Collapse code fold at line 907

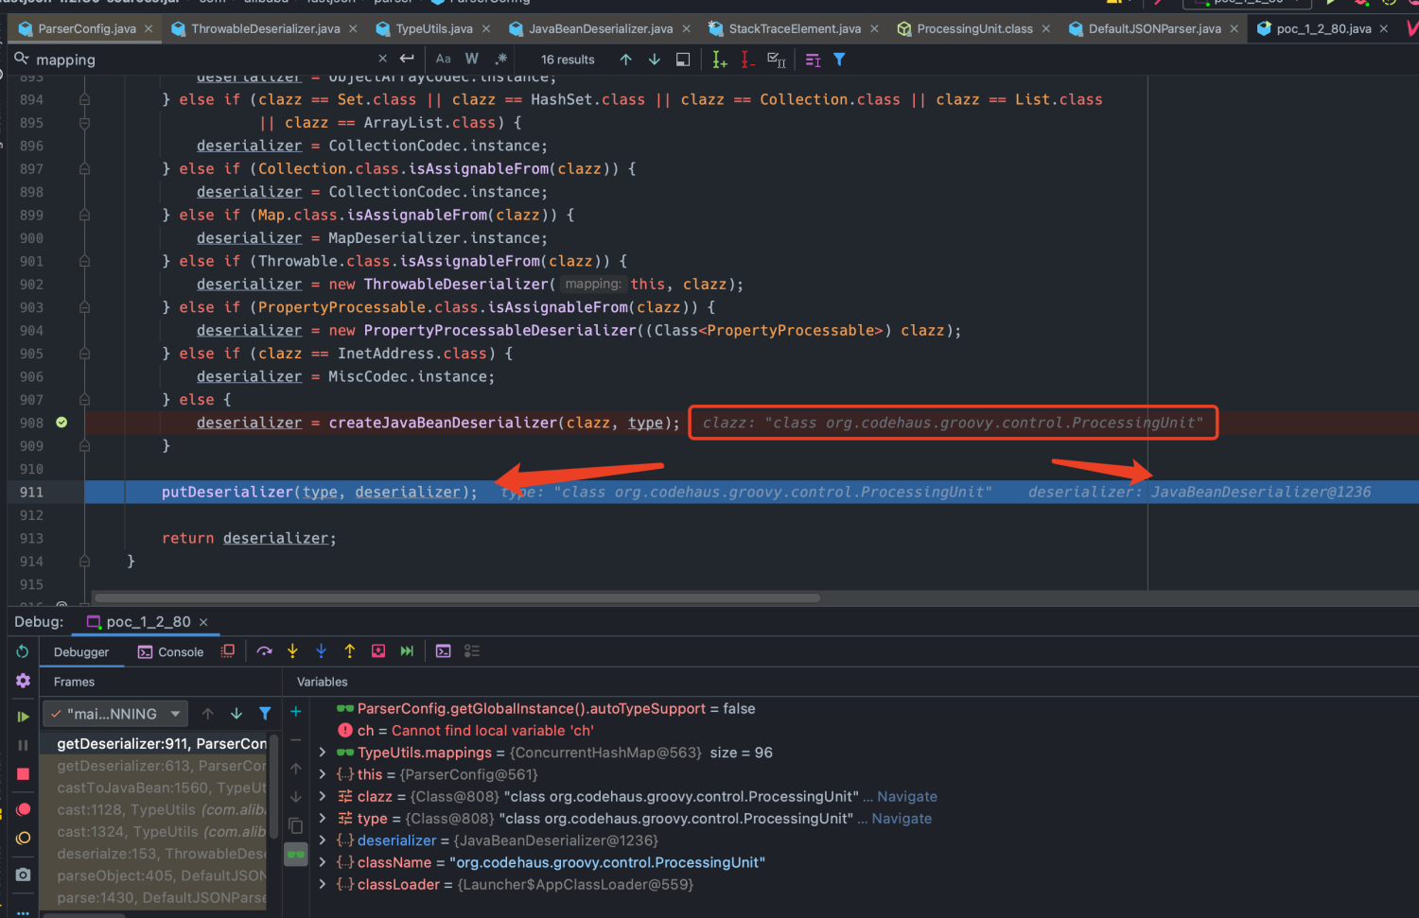[x=84, y=400]
